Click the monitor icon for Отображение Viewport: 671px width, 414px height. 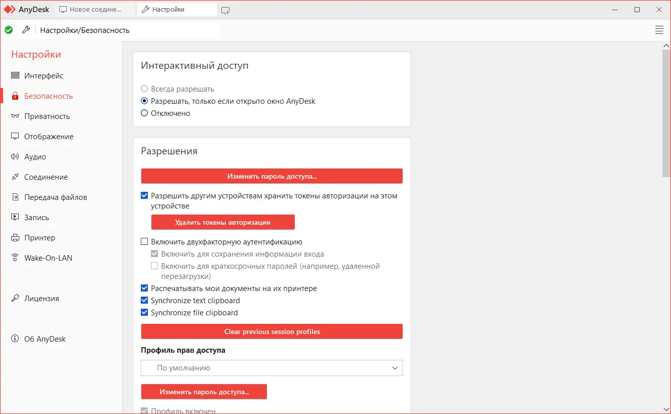[x=15, y=136]
